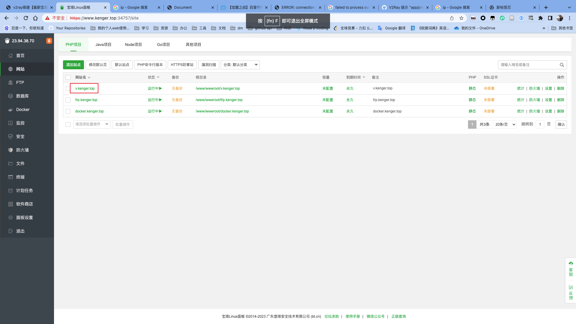Tick the checkbox for docker.kenger.top
The width and height of the screenshot is (576, 324).
pos(68,111)
